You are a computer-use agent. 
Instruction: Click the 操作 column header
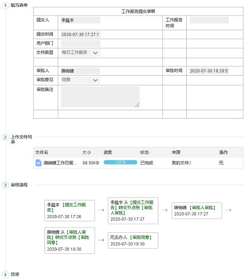click(223, 152)
